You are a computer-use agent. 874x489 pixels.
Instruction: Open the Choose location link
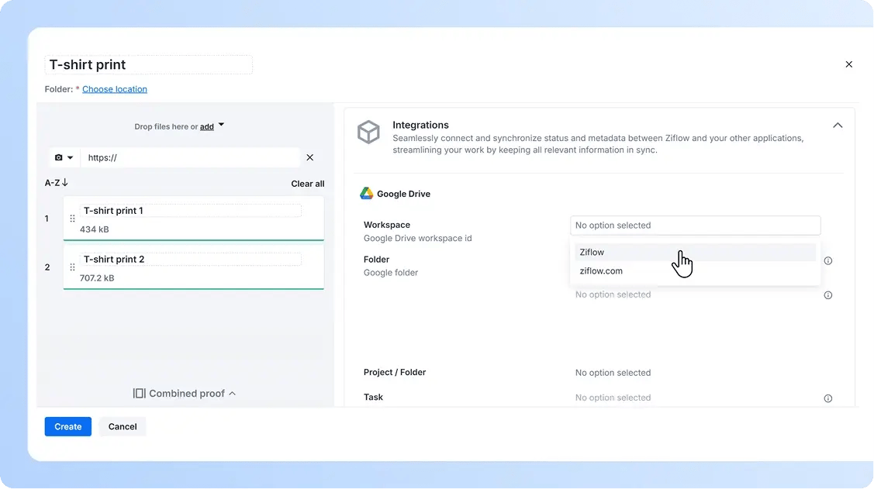coord(114,88)
